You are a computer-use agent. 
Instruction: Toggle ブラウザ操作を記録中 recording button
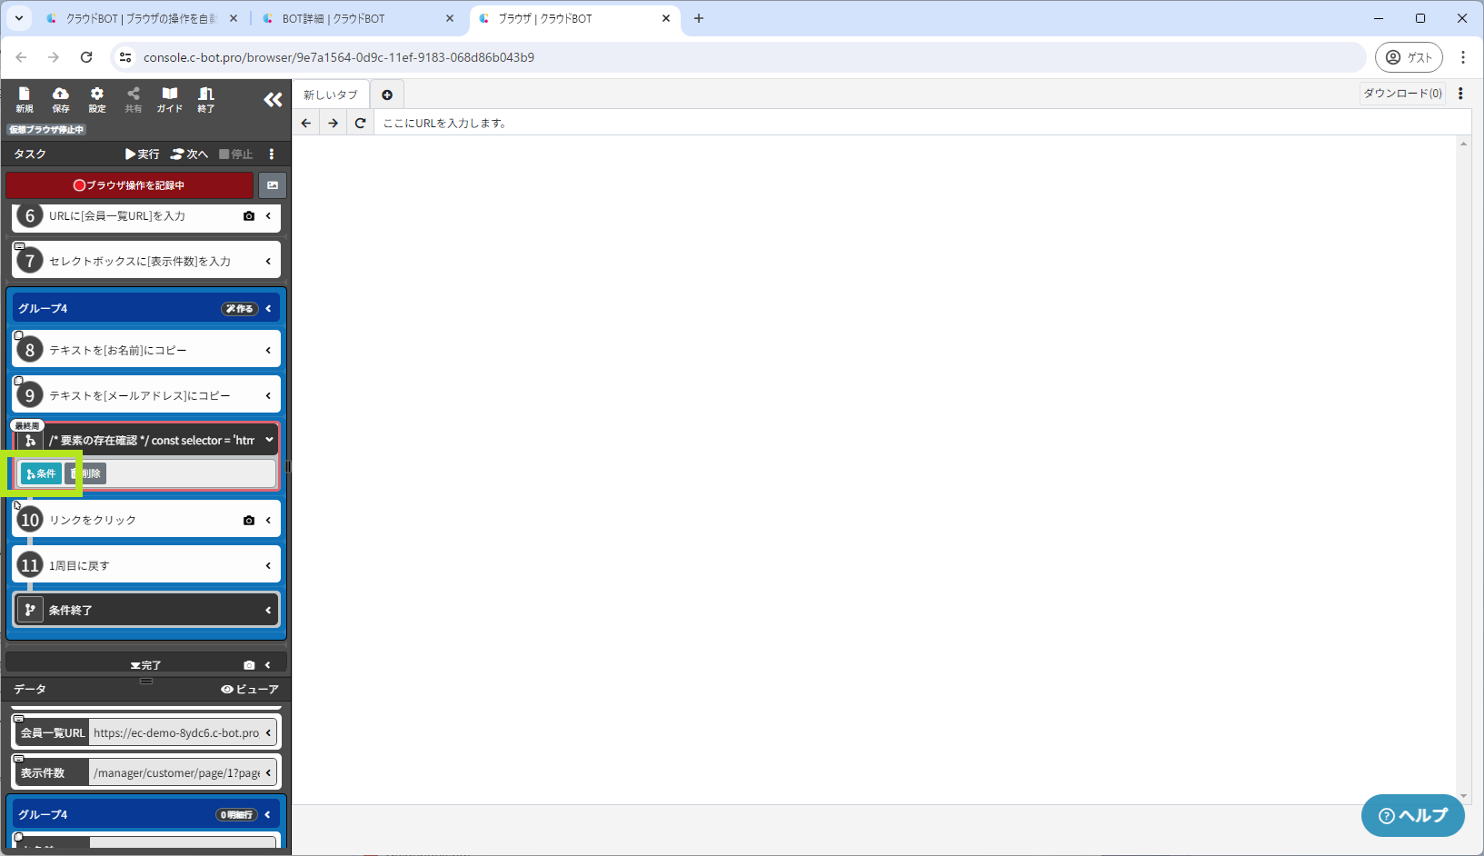(129, 185)
